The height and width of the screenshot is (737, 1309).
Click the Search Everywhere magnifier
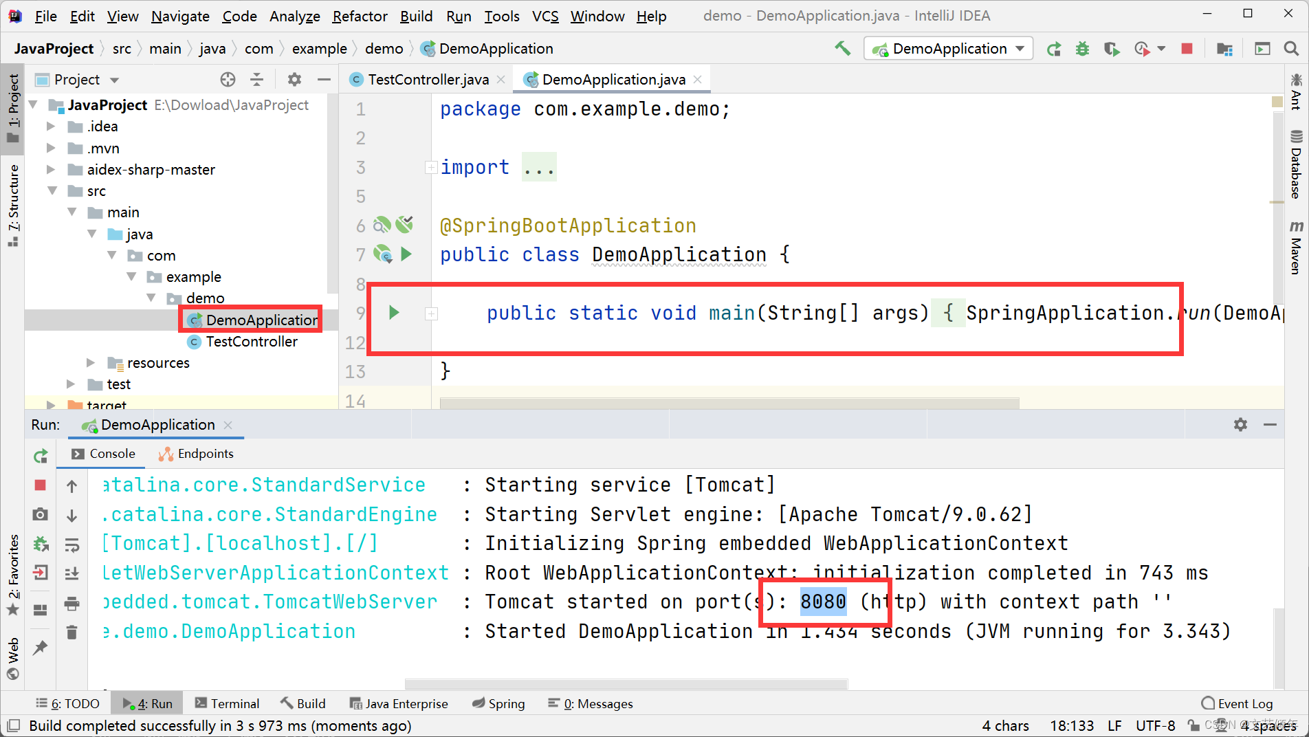[1291, 49]
